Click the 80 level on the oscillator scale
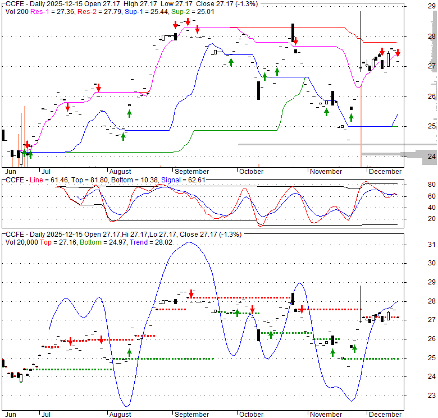The width and height of the screenshot is (438, 418). click(432, 185)
